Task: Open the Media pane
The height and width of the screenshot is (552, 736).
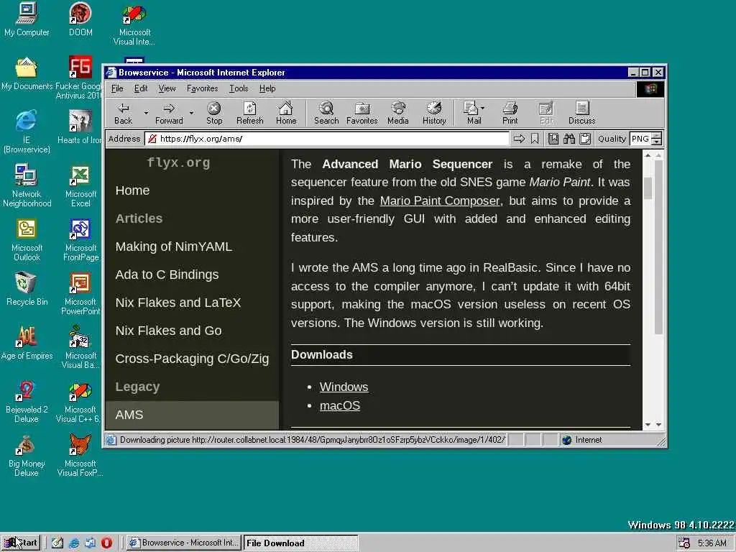Action: point(398,113)
